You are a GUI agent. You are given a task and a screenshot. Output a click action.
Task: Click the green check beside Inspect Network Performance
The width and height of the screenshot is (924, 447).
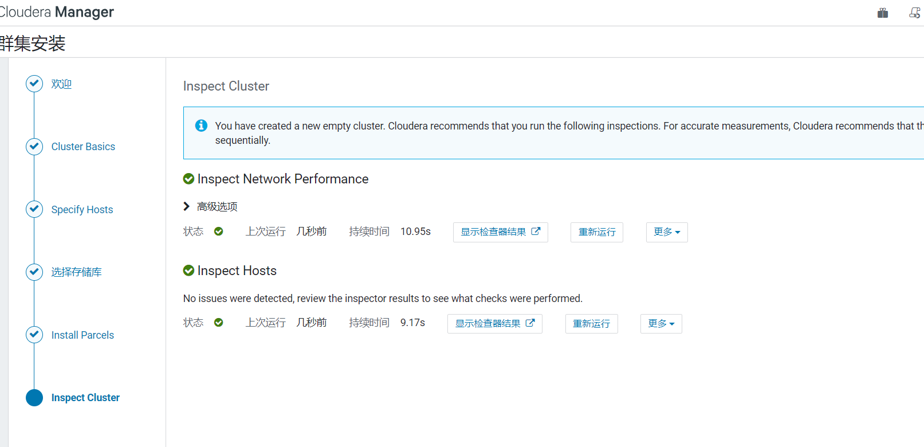[188, 179]
